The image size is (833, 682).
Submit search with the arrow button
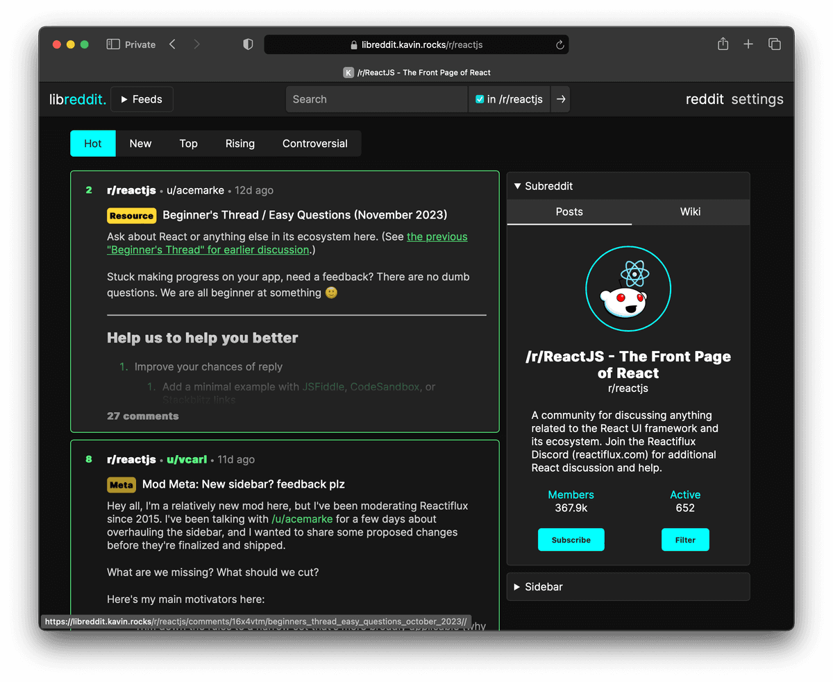click(x=561, y=99)
